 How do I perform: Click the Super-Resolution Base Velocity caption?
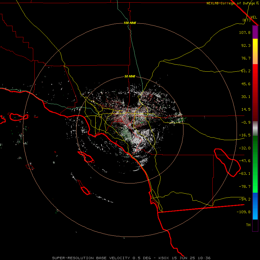[x=131, y=258]
